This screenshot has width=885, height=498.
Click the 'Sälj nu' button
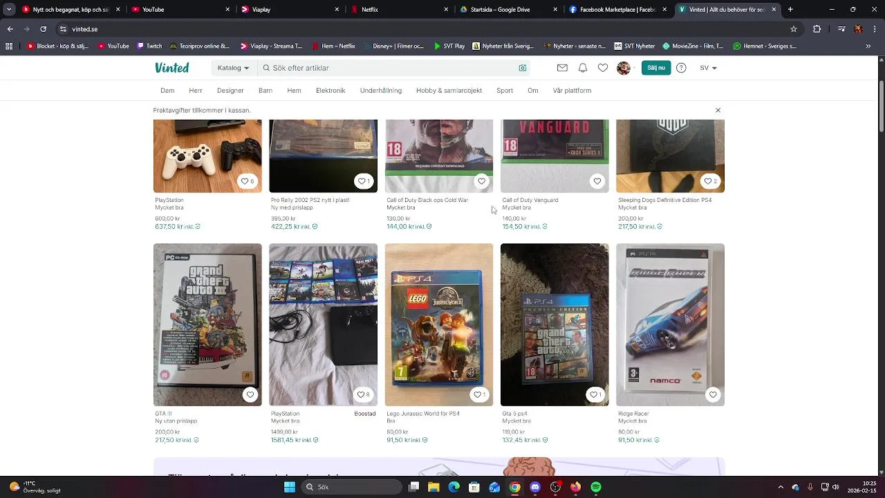coord(656,68)
